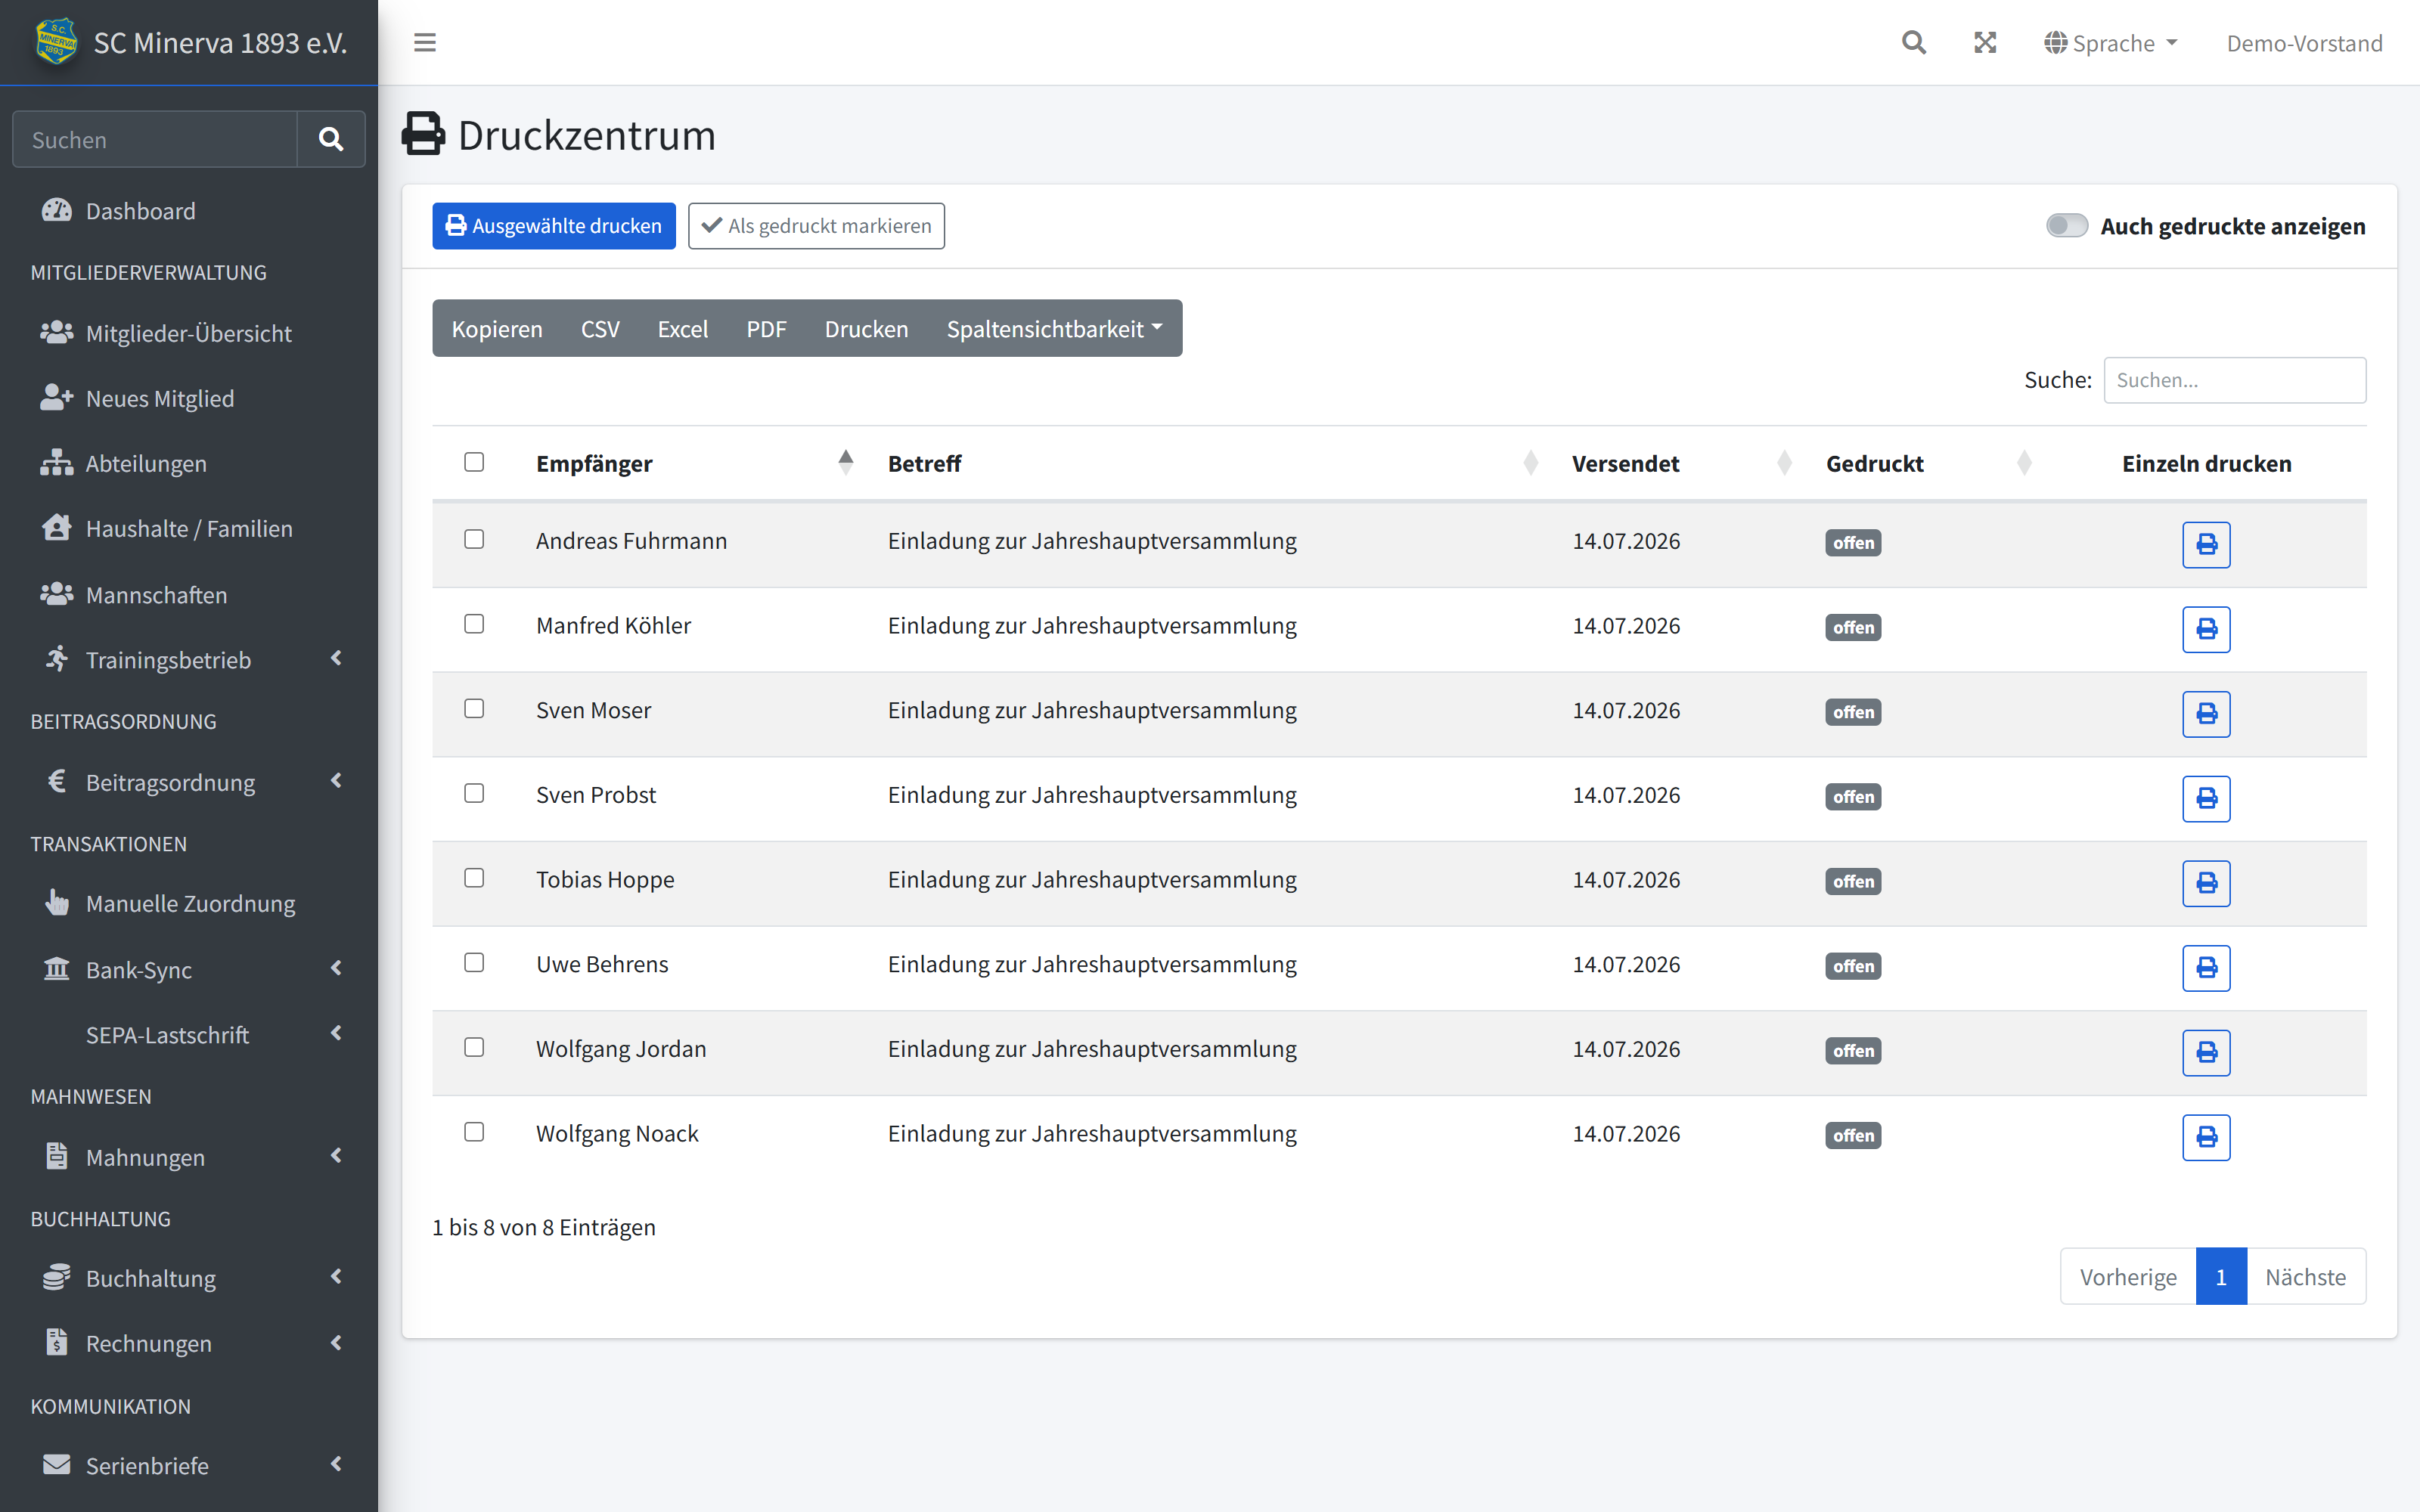Viewport: 2420px width, 1512px height.
Task: Click the SC Minerva club logo
Action: click(x=56, y=42)
